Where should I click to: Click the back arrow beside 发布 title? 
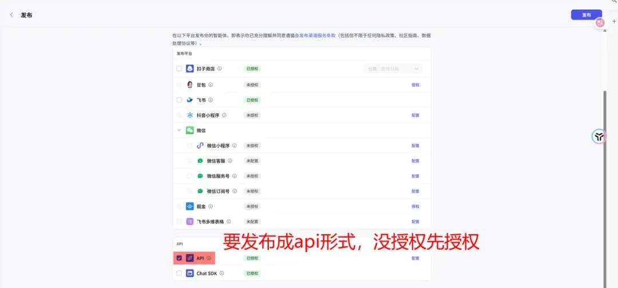11,15
